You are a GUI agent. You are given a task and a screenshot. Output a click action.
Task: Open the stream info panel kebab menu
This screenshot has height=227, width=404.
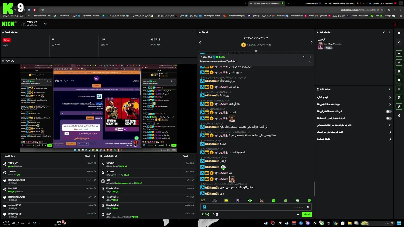[x=389, y=32]
